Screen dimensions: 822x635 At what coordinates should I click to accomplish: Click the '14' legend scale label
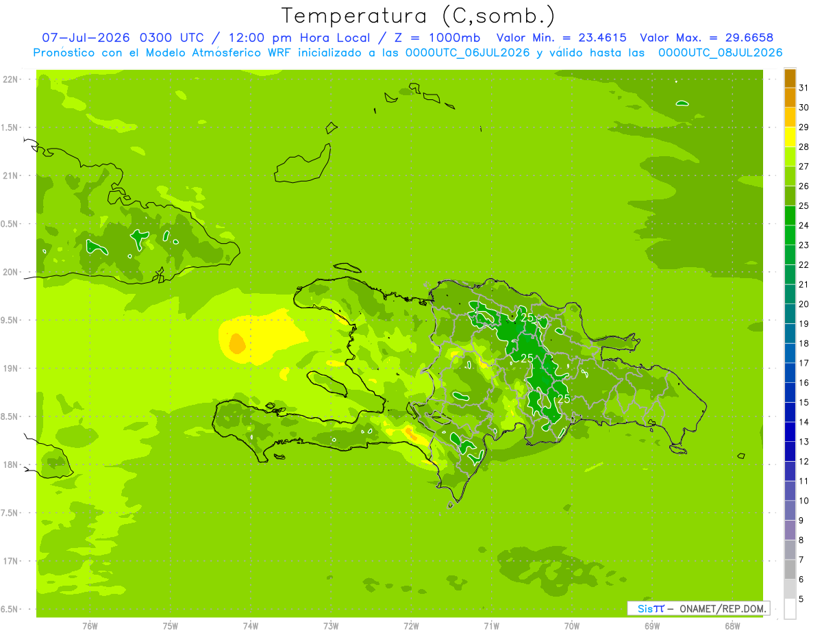pyautogui.click(x=804, y=422)
